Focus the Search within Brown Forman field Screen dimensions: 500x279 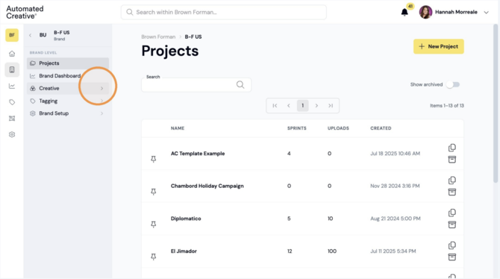pyautogui.click(x=224, y=12)
